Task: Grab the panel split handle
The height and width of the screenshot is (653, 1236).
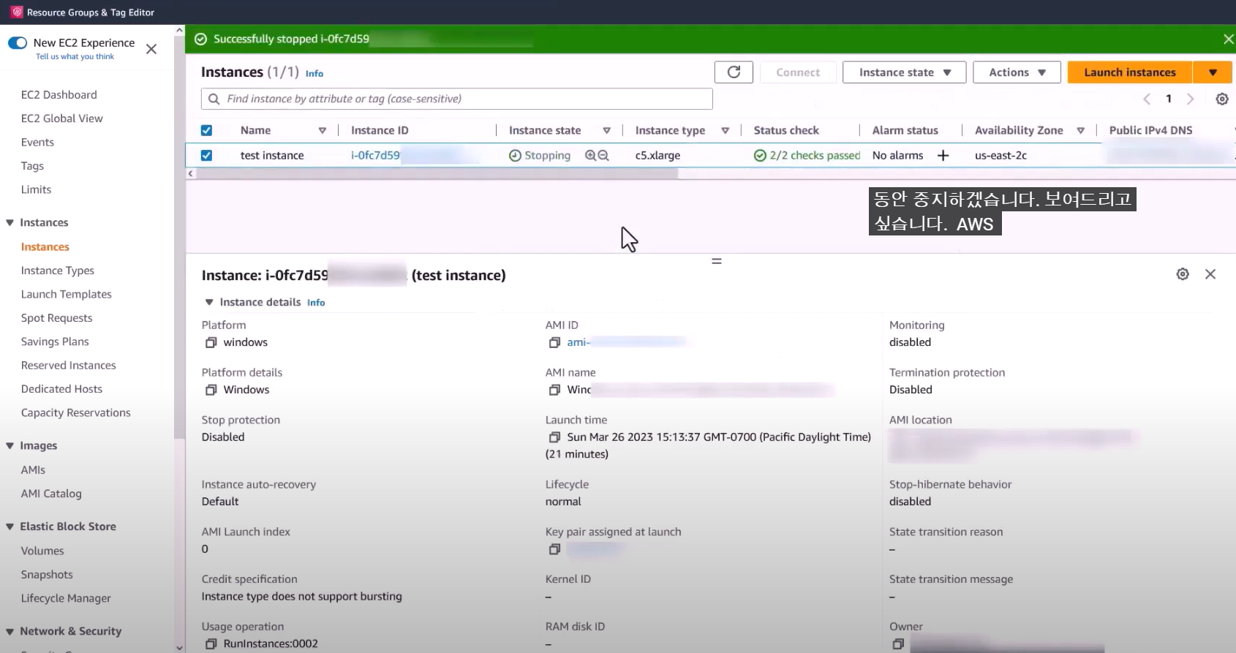Action: [717, 261]
